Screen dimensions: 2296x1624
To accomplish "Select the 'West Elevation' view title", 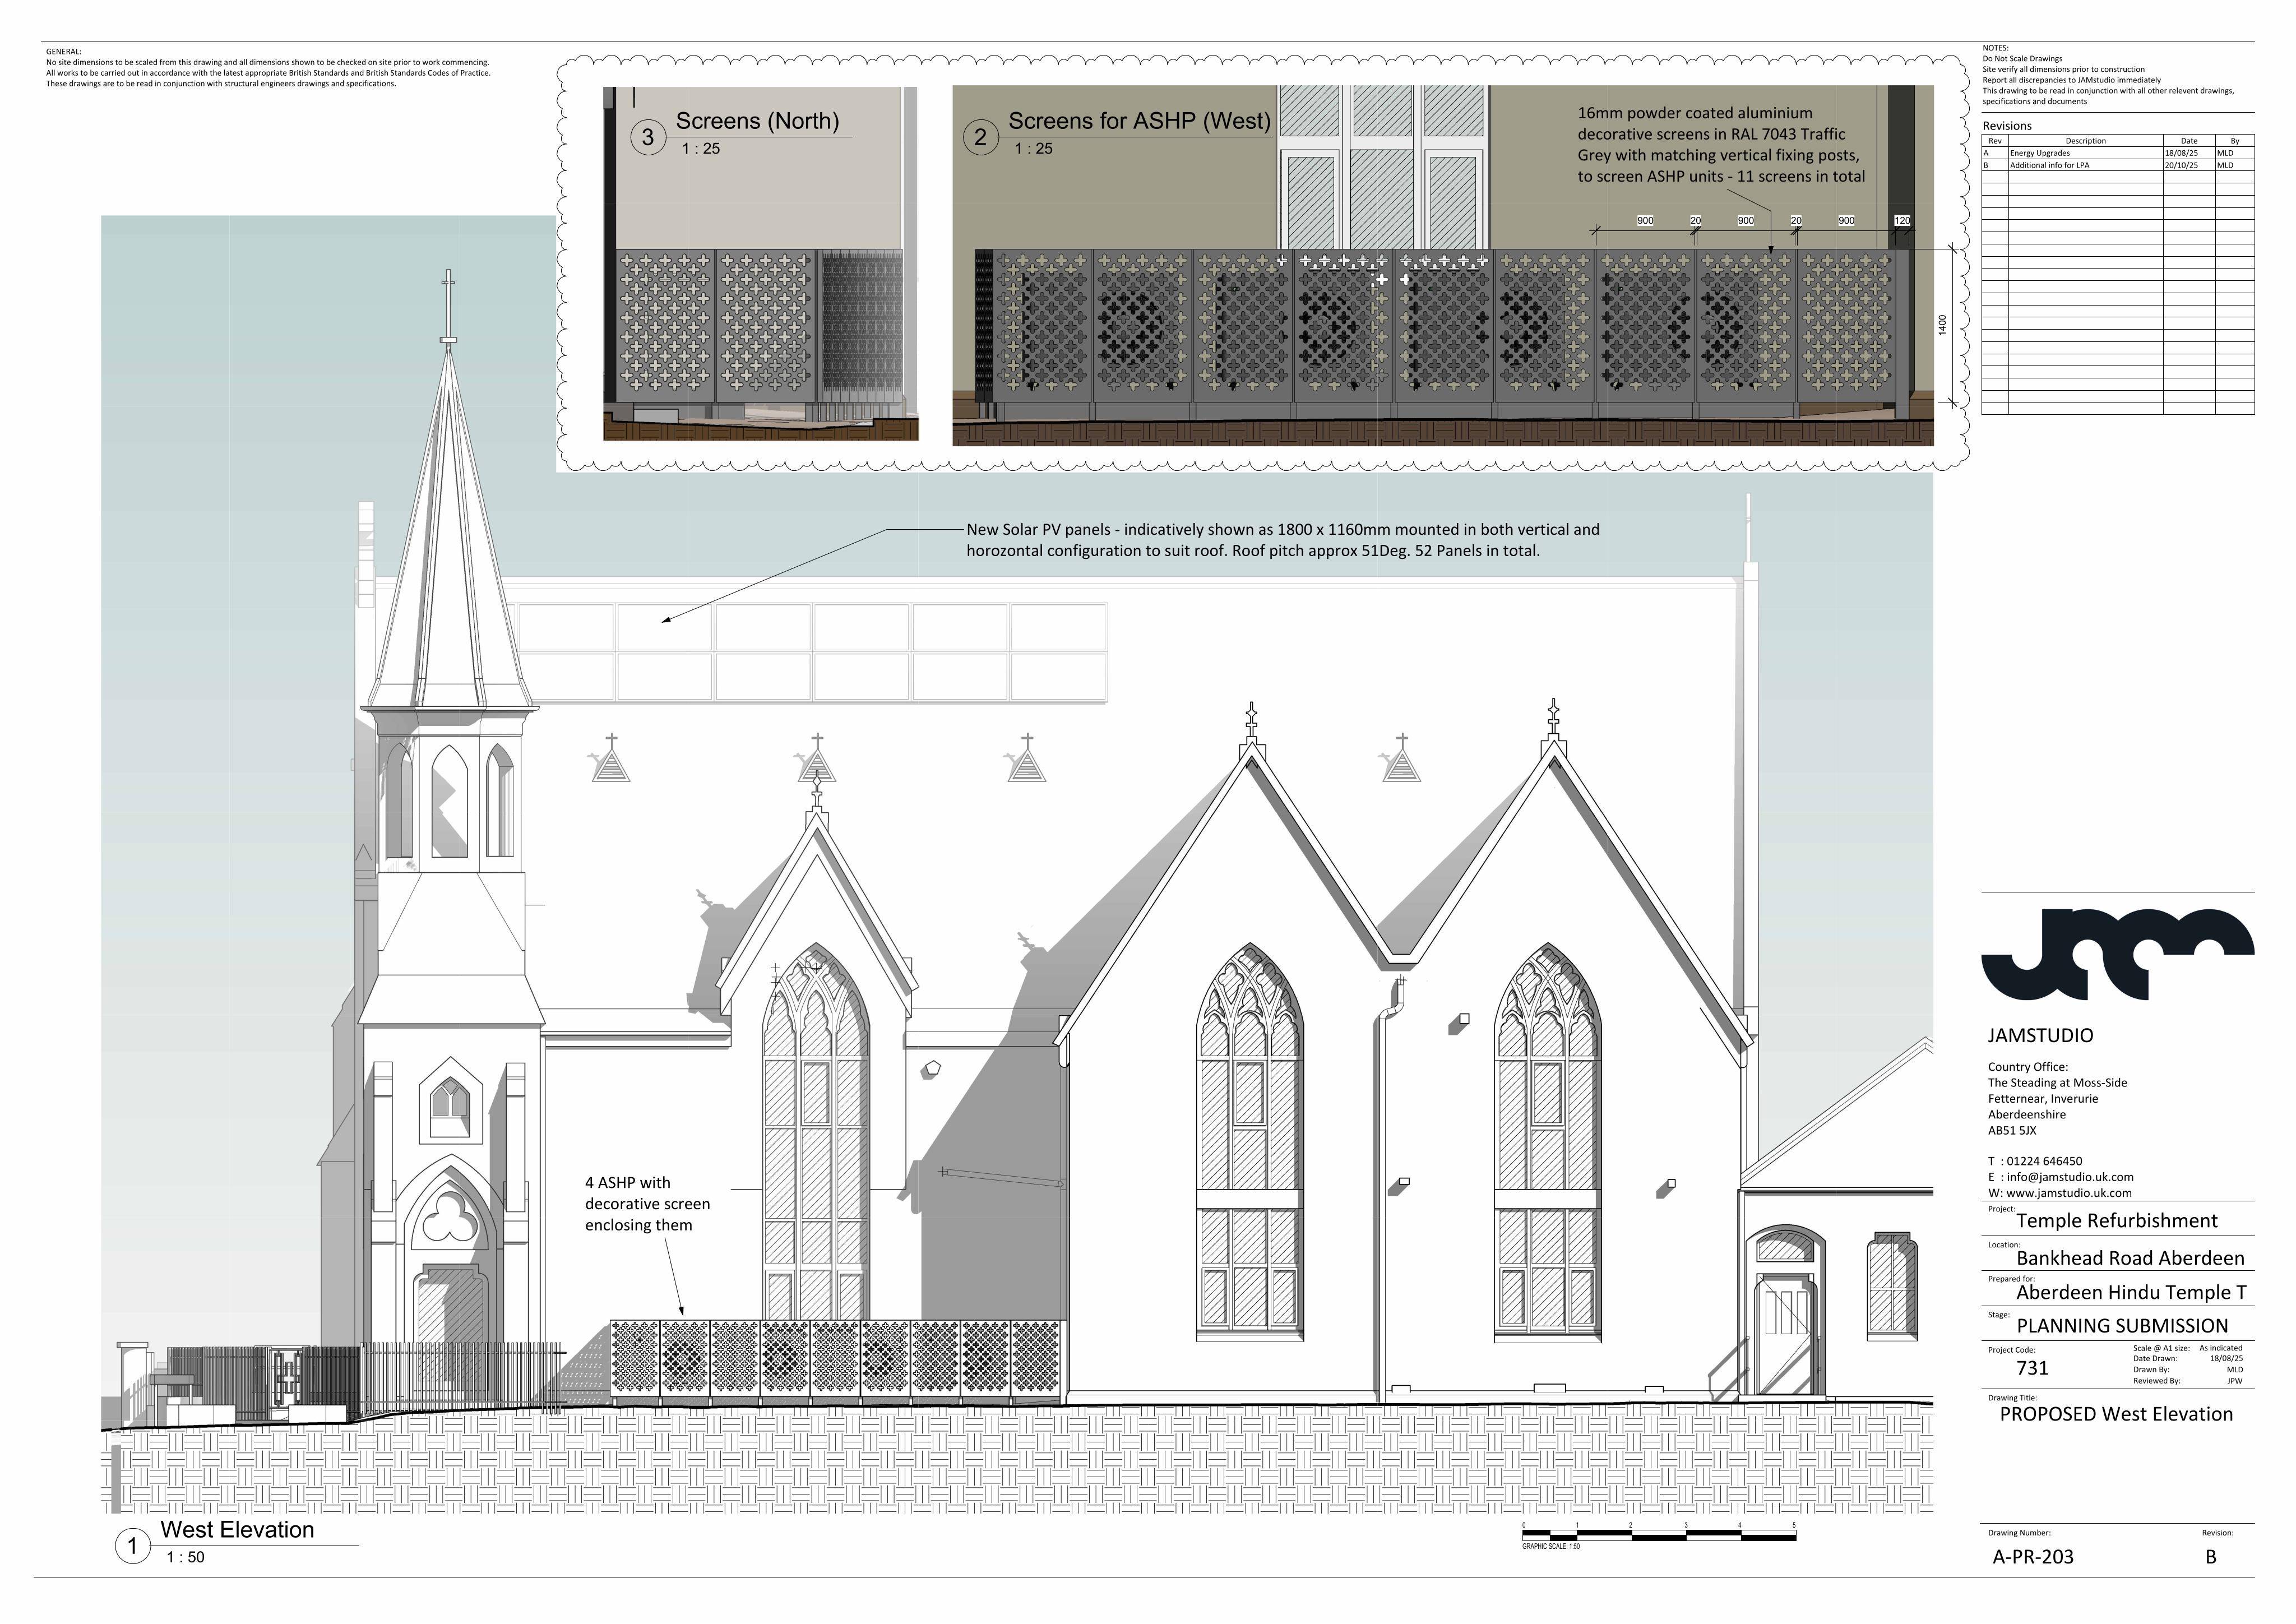I will (237, 1529).
